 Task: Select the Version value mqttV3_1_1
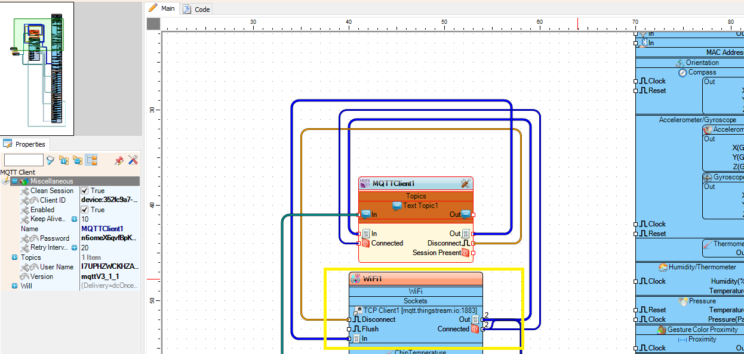[110, 277]
